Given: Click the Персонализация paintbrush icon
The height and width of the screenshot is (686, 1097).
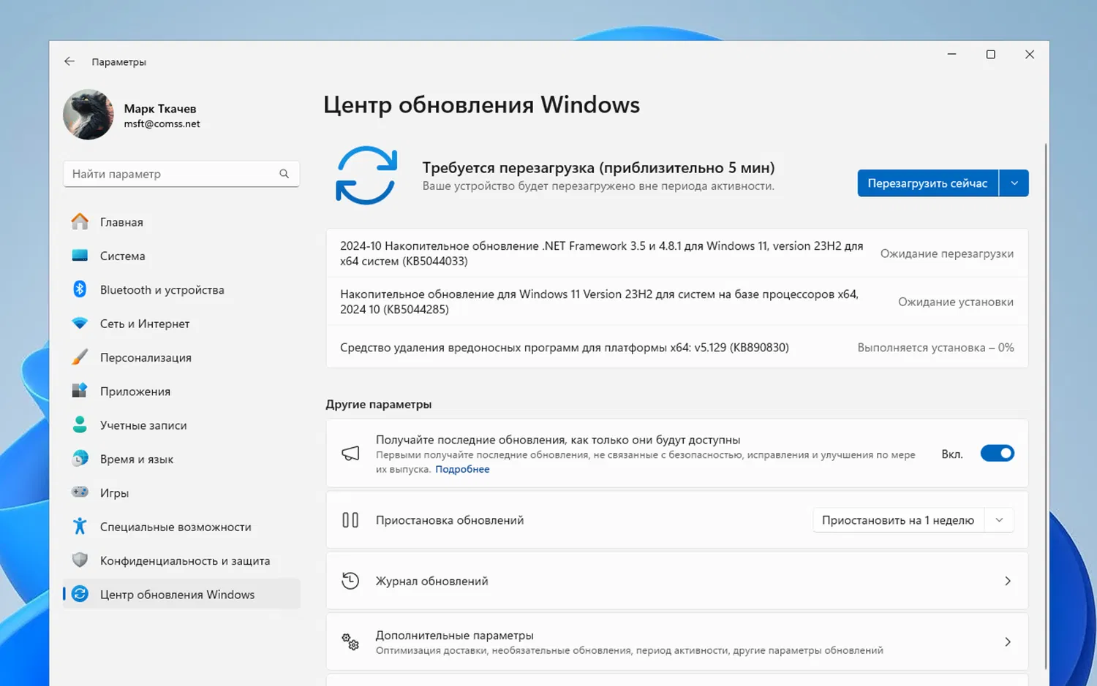Looking at the screenshot, I should point(80,357).
